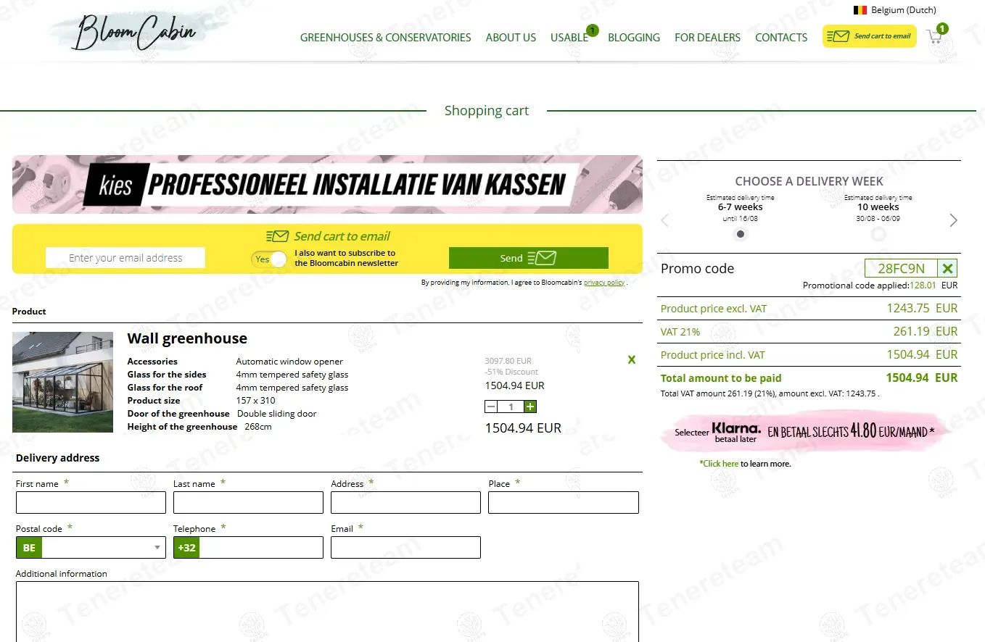Click the 'VAT 21%' label

(680, 332)
